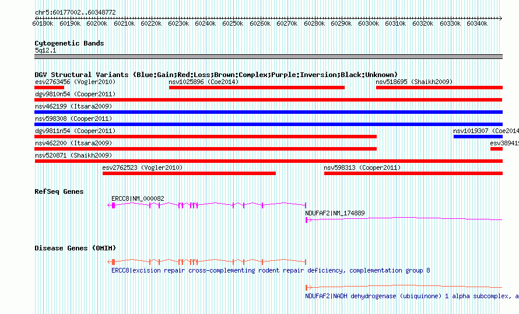This screenshot has width=519, height=314.
Task: Click the nsv598313 (Cooper2011) text label
Action: [x=362, y=168]
